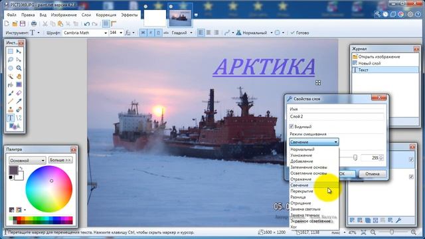Collapse the Свечение blend mode combo box

click(314, 142)
